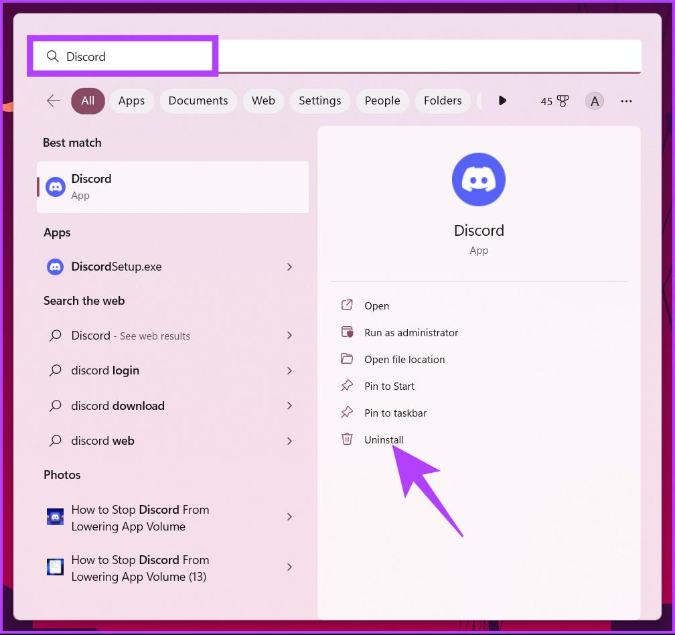Select the All filter tab
Viewport: 675px width, 635px height.
tap(88, 101)
